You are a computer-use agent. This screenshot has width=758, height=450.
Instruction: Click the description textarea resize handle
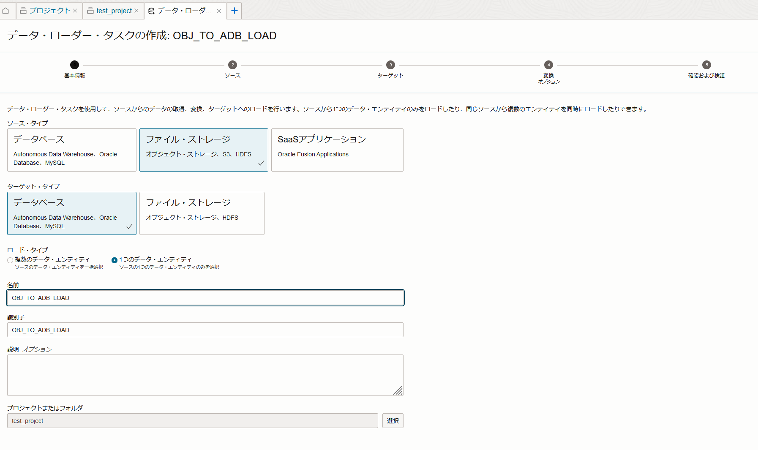398,390
